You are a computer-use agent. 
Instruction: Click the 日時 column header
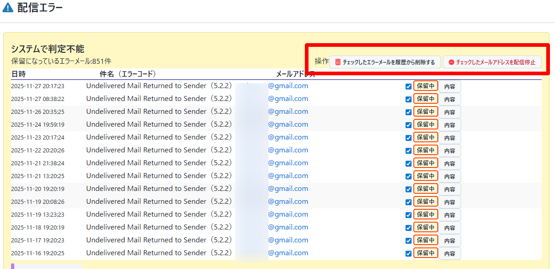pyautogui.click(x=18, y=74)
